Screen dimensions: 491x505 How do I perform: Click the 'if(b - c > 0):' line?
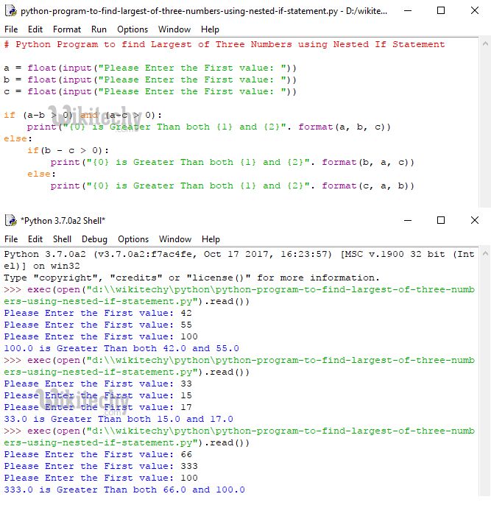tap(68, 150)
